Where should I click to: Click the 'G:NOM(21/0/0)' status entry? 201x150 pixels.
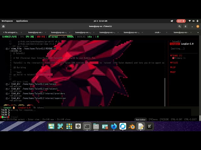[x=10, y=37]
